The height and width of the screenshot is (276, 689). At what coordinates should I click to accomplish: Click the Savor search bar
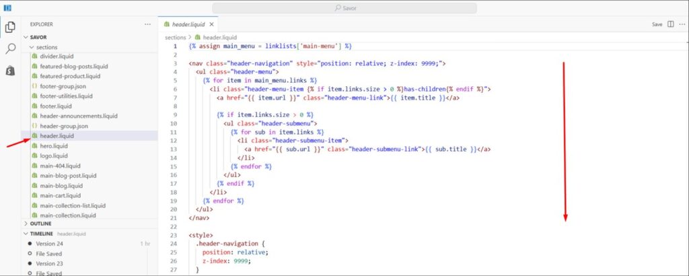(x=344, y=7)
